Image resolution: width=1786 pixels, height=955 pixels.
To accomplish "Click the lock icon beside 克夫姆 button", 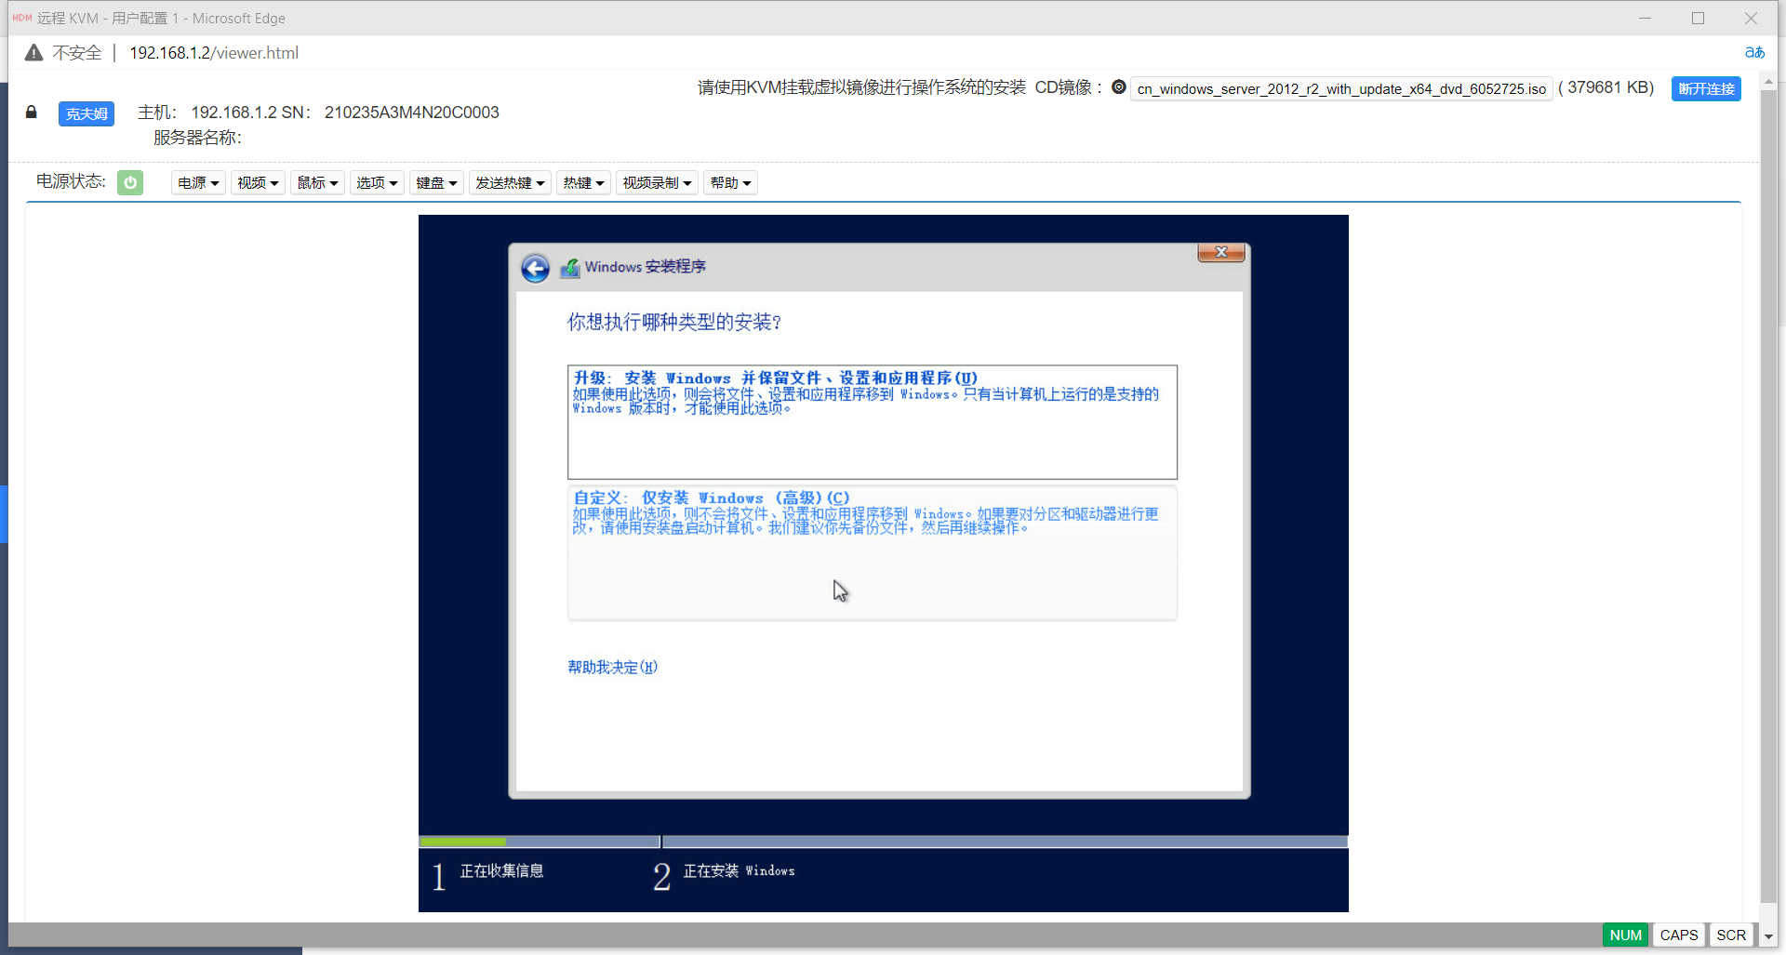I will pos(32,113).
